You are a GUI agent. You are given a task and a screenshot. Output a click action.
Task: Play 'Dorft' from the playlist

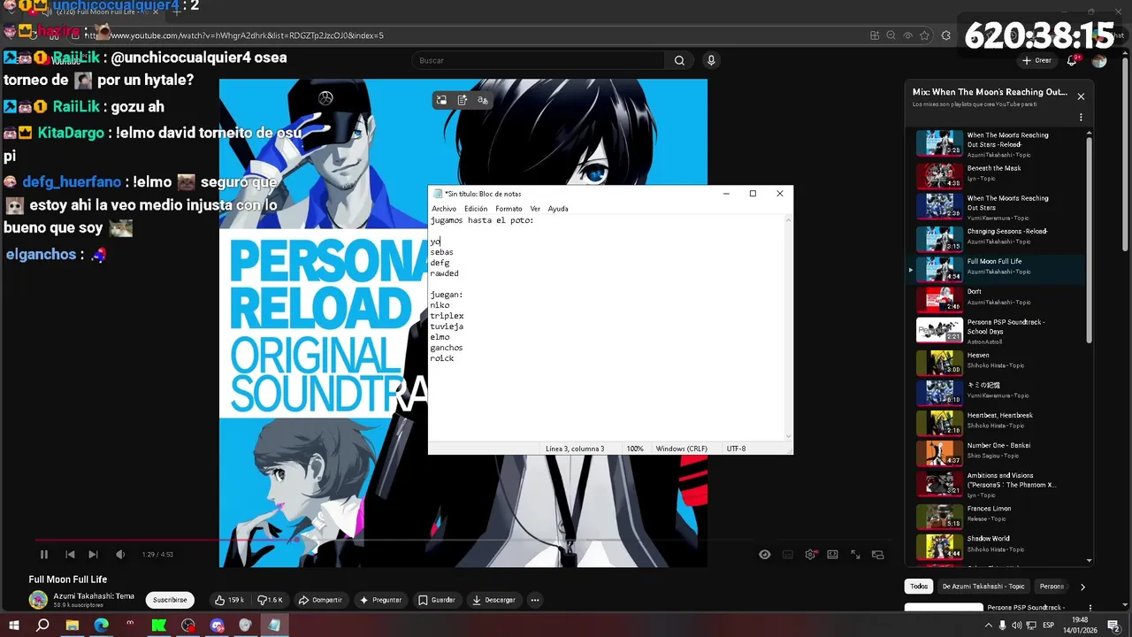998,299
